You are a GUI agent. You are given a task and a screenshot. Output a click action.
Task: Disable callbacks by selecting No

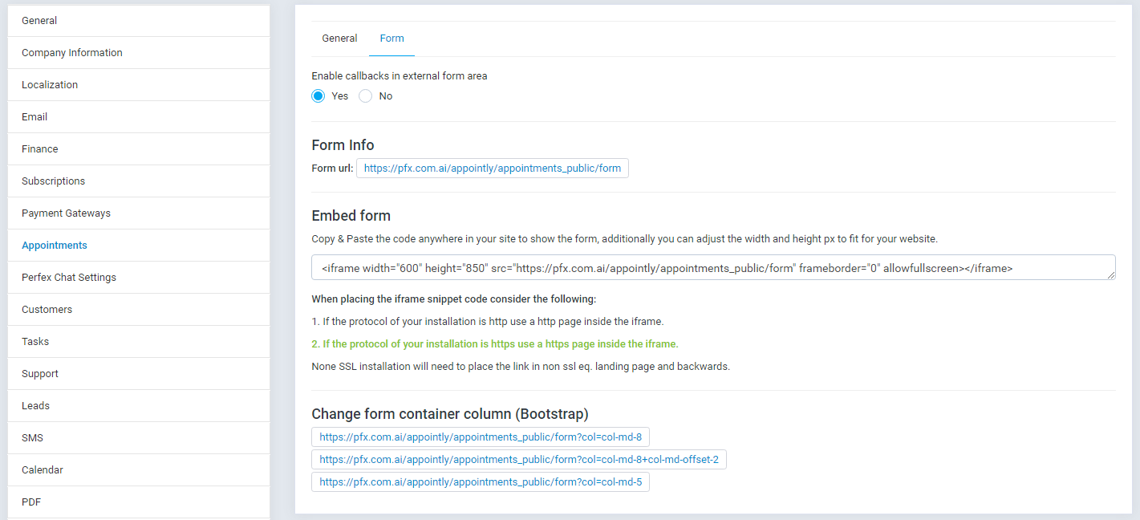tap(366, 95)
